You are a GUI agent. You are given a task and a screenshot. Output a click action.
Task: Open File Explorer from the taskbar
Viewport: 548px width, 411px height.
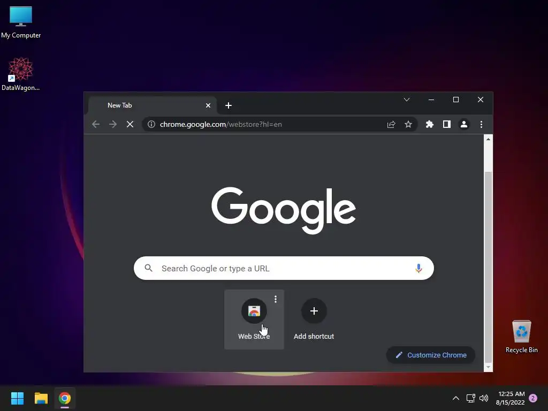click(x=41, y=398)
